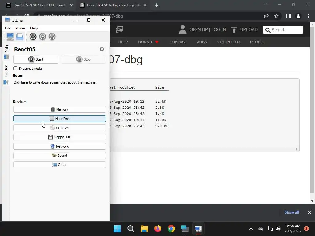Open the Windows Start menu
Screen dimensions: 315x236
(x=117, y=229)
